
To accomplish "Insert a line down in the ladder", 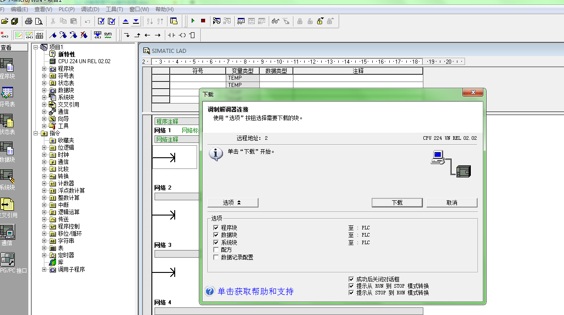I will [127, 35].
